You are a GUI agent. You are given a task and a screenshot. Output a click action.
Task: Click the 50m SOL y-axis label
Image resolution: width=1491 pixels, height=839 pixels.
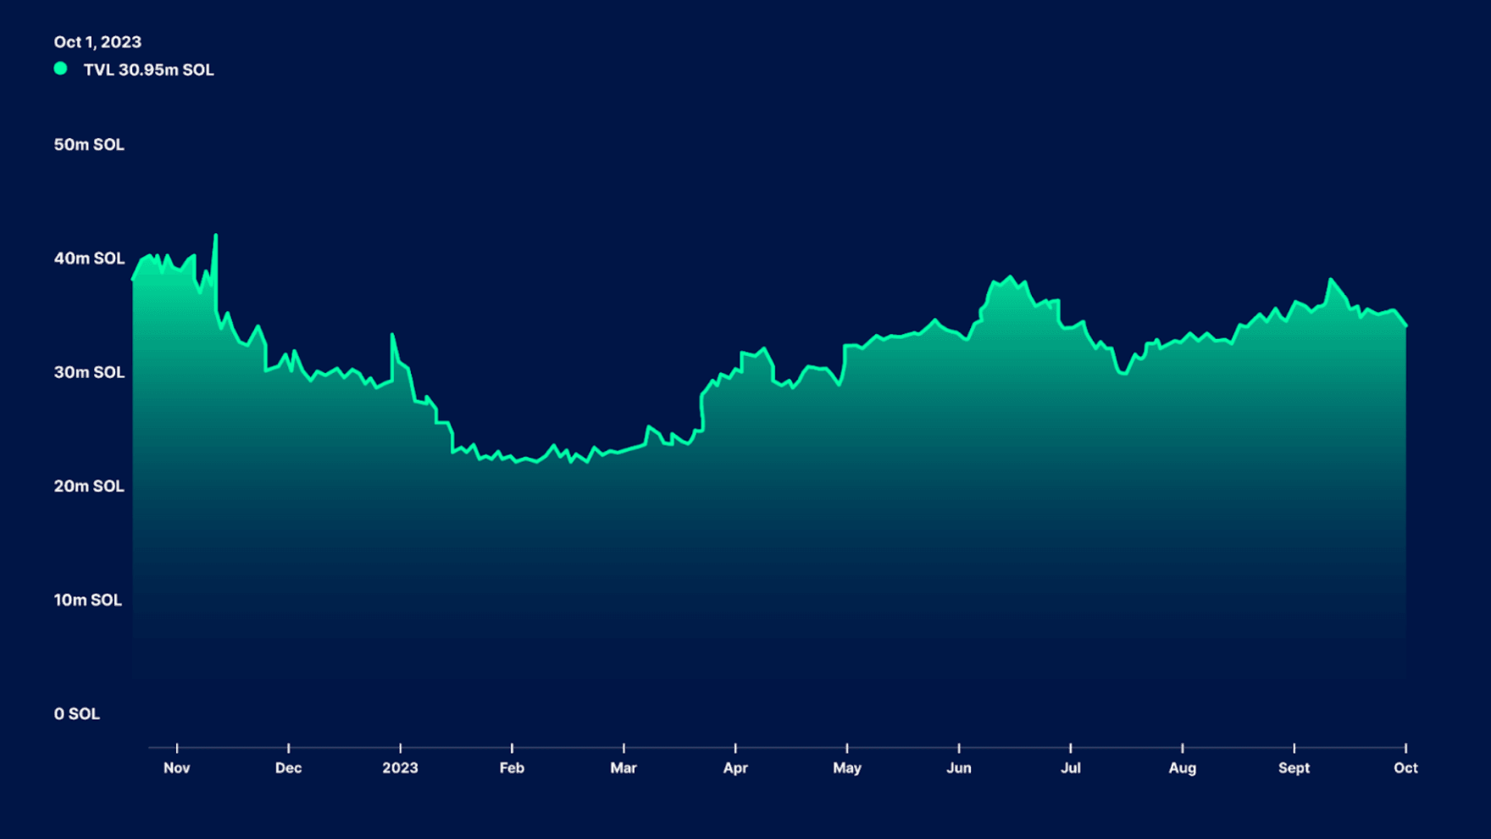89,145
